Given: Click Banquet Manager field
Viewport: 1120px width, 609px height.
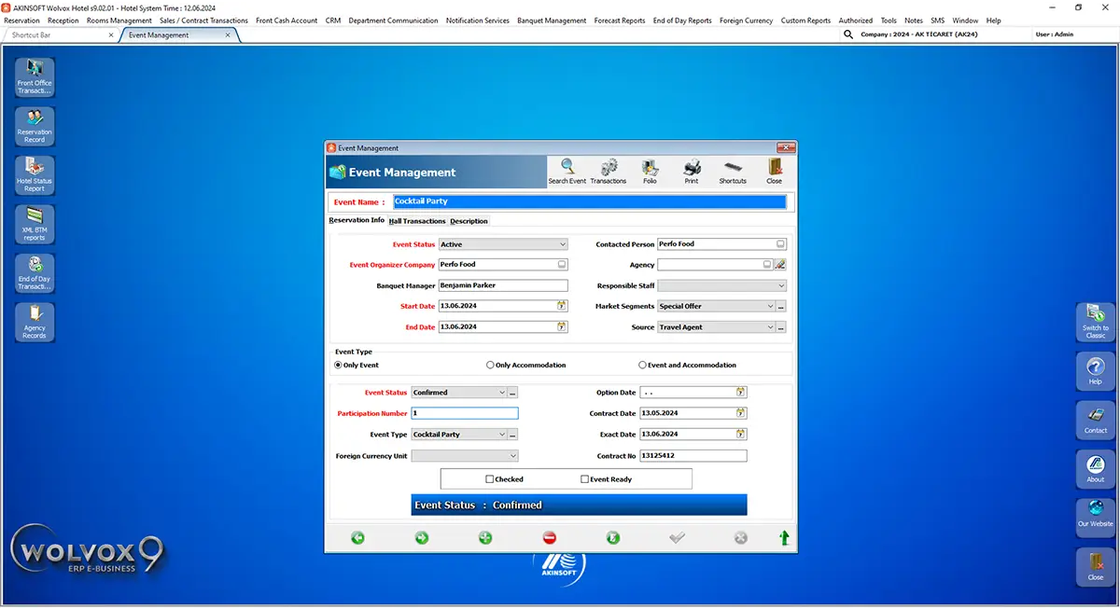Looking at the screenshot, I should click(502, 285).
